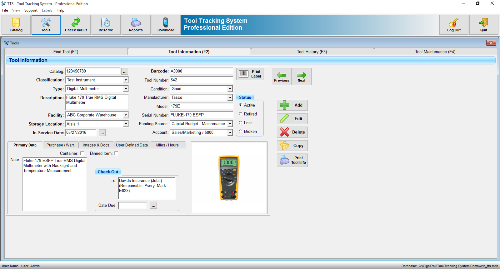The width and height of the screenshot is (500, 269).
Task: Expand the Condition dropdown list
Action: pyautogui.click(x=230, y=88)
